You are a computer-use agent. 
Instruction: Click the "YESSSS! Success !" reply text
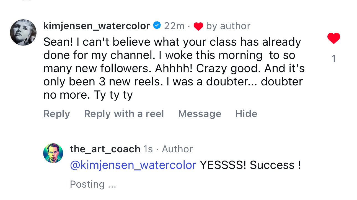tap(250, 165)
